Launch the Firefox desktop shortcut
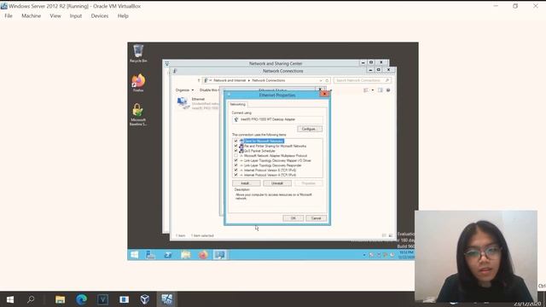The height and width of the screenshot is (307, 546). [x=138, y=83]
